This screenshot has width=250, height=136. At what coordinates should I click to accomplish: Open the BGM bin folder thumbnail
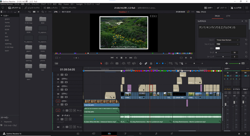point(43,20)
